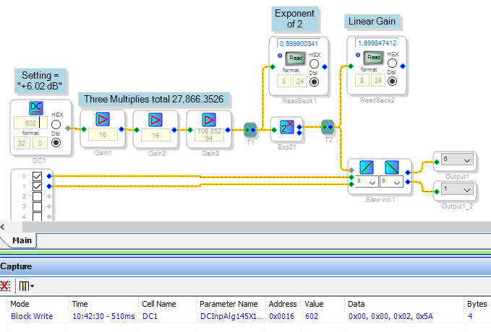
Task: Select Dbl radio in ReadBack2
Action: click(x=392, y=82)
